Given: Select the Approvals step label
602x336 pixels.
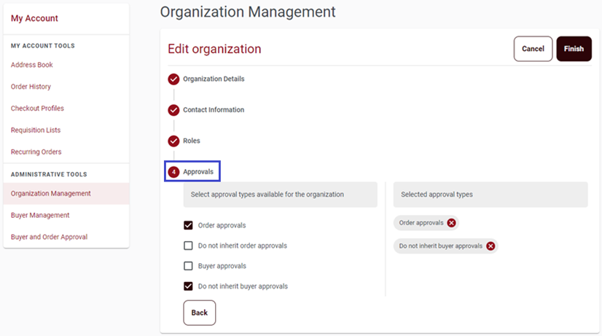Looking at the screenshot, I should pyautogui.click(x=198, y=172).
